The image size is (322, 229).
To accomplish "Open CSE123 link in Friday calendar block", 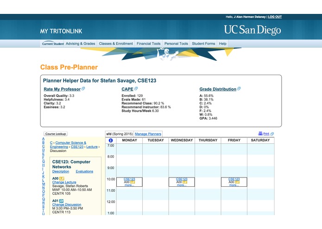I will pyautogui.click(x=234, y=179).
